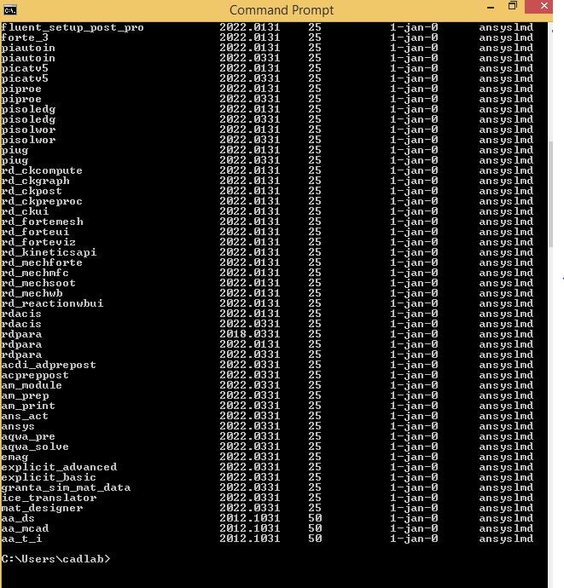The height and width of the screenshot is (588, 564).
Task: Select the rd_reactionwbui feature name
Action: (52, 303)
